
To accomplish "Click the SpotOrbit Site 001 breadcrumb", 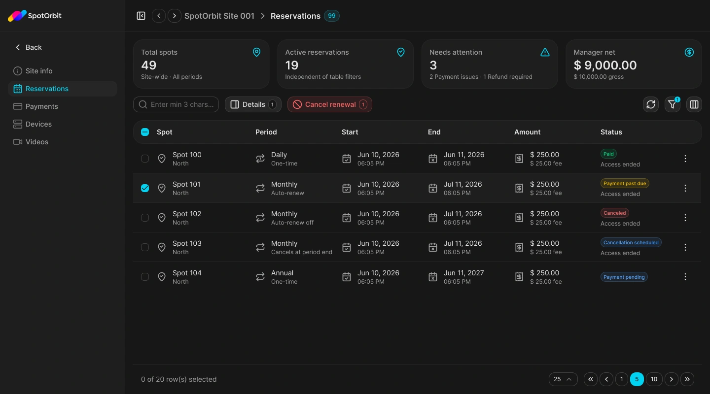I will click(219, 16).
